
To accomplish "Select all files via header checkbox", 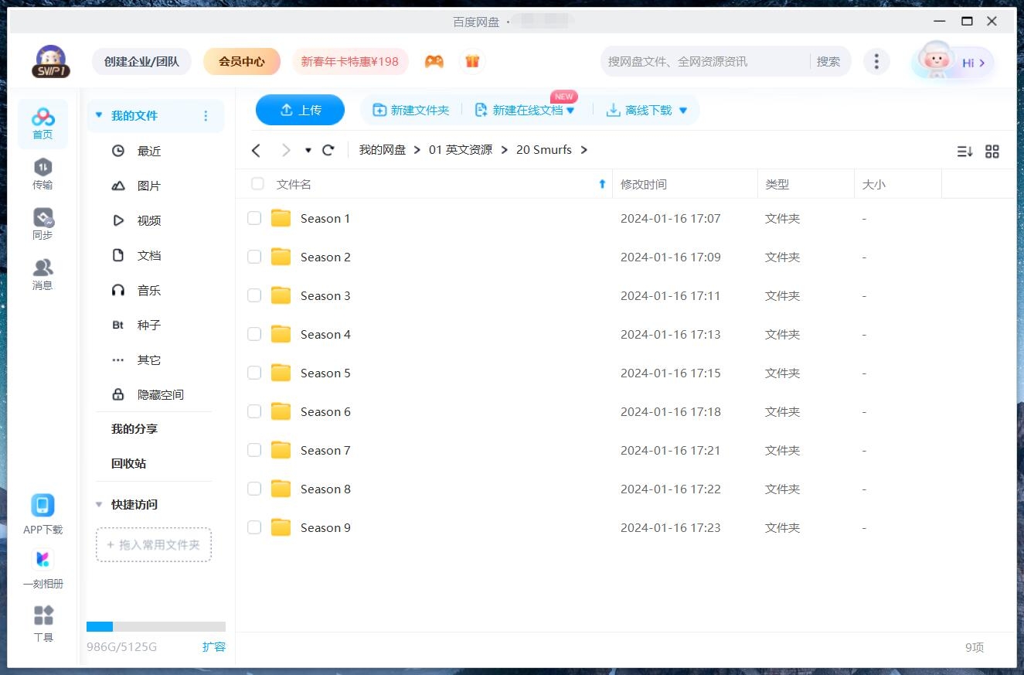I will point(257,184).
